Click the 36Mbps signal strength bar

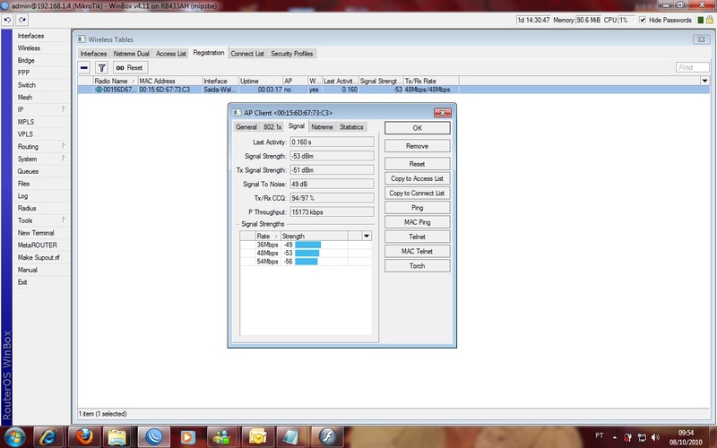307,245
